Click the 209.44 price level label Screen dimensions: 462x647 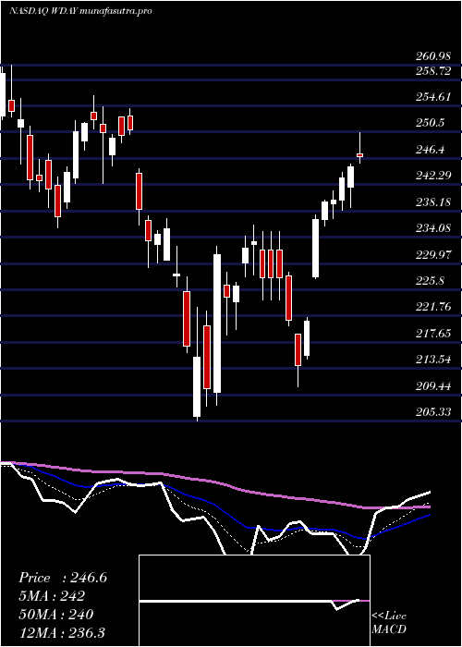pyautogui.click(x=433, y=386)
